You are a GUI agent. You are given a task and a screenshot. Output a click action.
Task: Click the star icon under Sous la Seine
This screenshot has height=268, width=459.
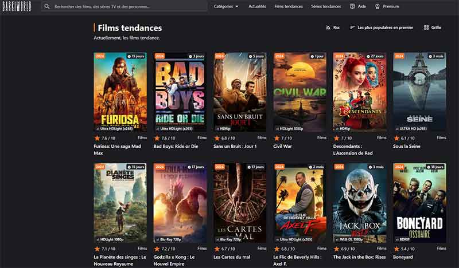396,138
